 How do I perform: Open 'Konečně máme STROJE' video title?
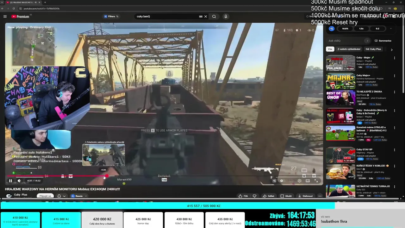point(372,129)
